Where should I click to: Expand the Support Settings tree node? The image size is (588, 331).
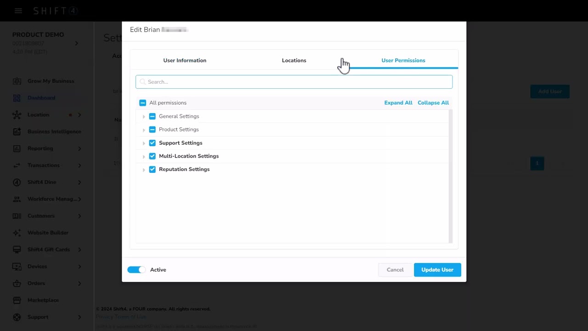coord(144,143)
